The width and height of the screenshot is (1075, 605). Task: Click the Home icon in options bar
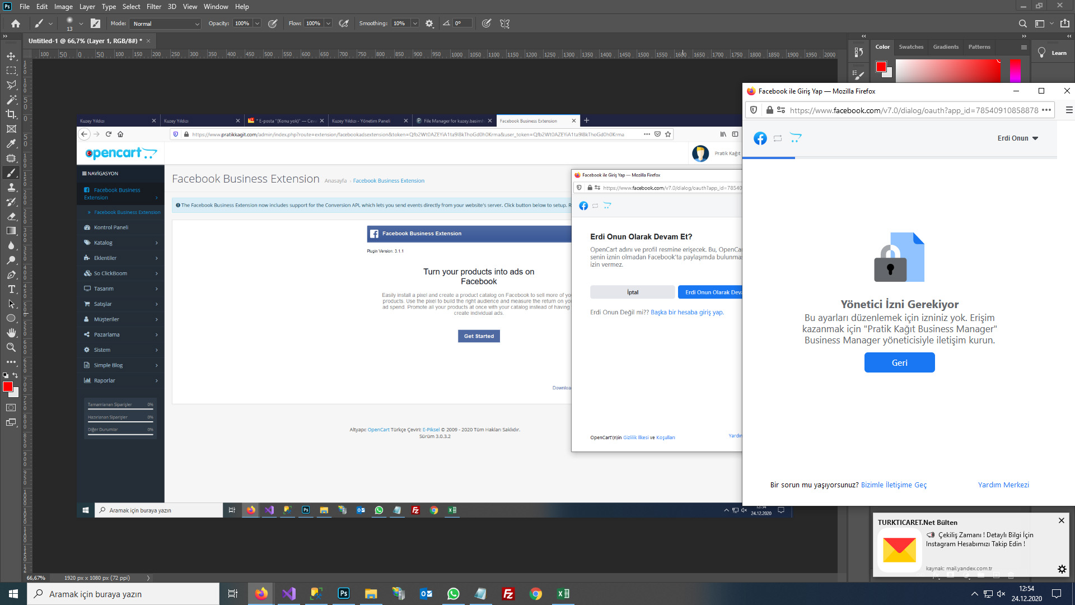[x=16, y=24]
